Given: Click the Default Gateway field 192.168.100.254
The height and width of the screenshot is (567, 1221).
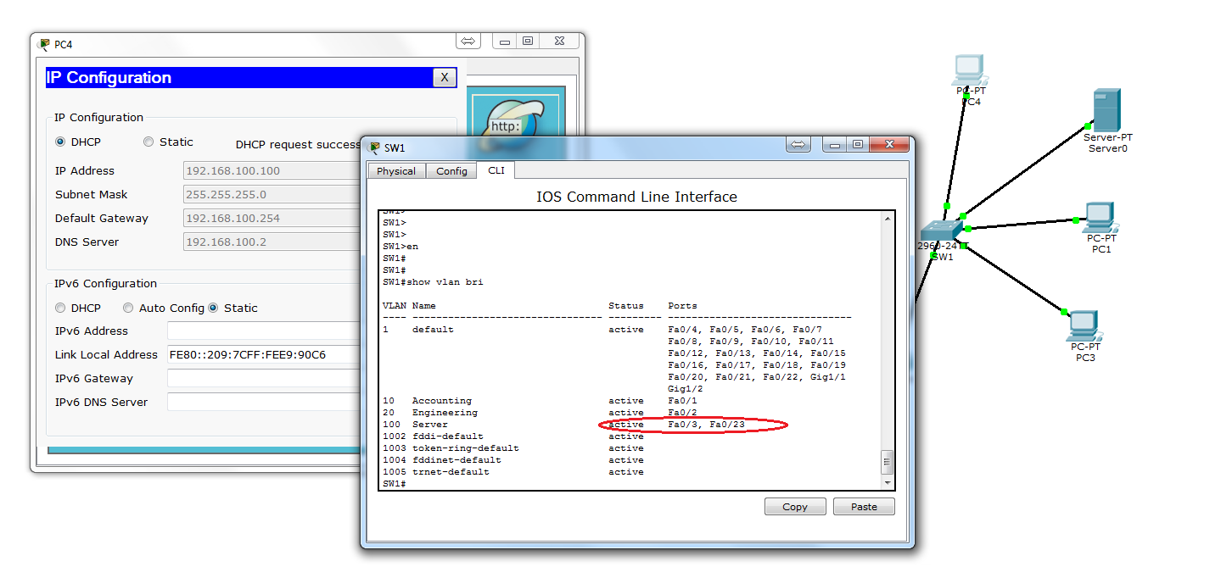Looking at the screenshot, I should 272,218.
